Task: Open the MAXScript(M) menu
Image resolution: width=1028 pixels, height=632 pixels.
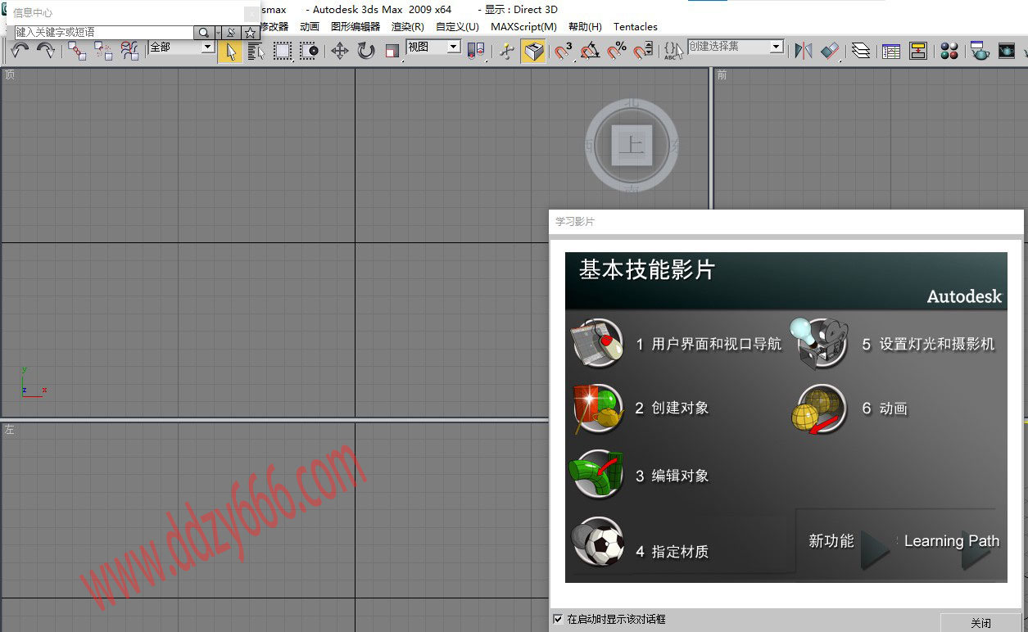Action: [x=523, y=26]
